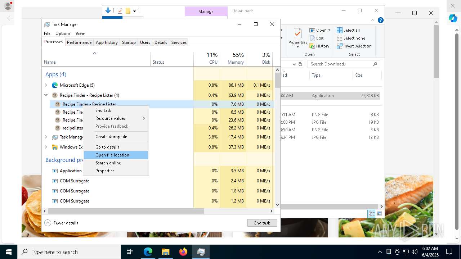Open the Manage ribbon tab in Explorer
This screenshot has height=259, width=461.
(206, 12)
